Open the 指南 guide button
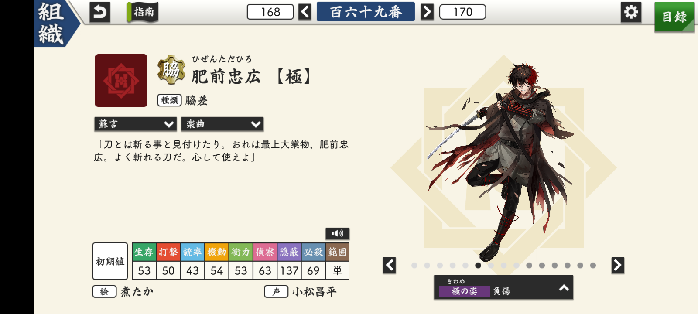Viewport: 698px width, 314px height. click(x=143, y=12)
